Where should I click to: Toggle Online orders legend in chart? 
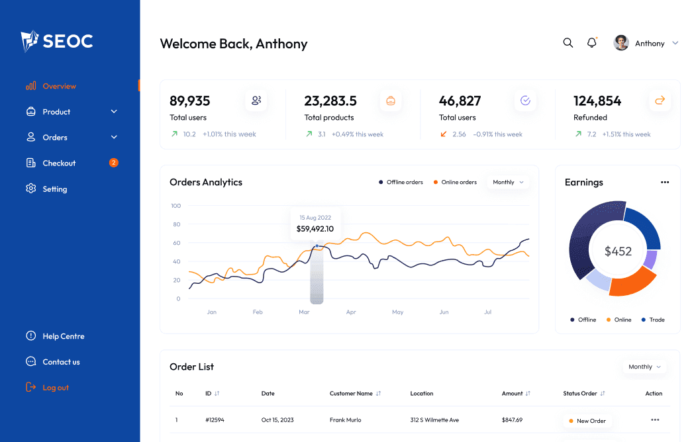455,182
